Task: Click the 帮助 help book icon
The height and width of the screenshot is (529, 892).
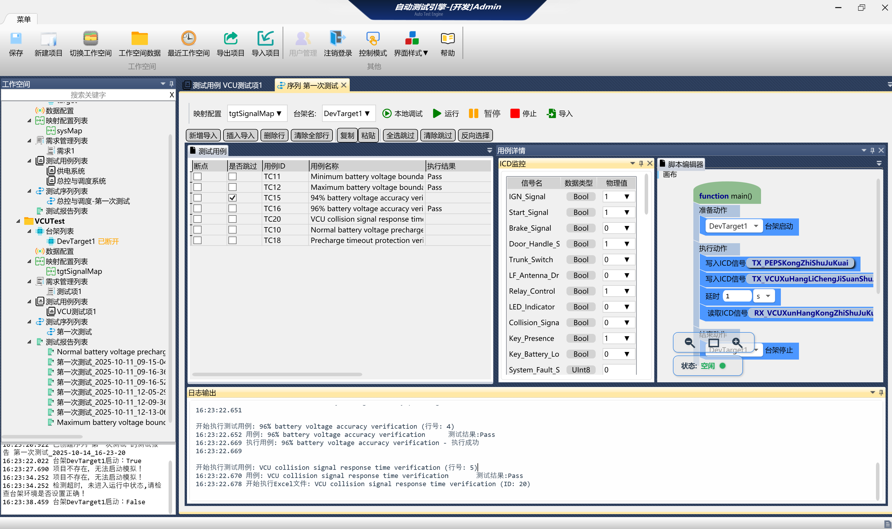Action: pyautogui.click(x=447, y=38)
